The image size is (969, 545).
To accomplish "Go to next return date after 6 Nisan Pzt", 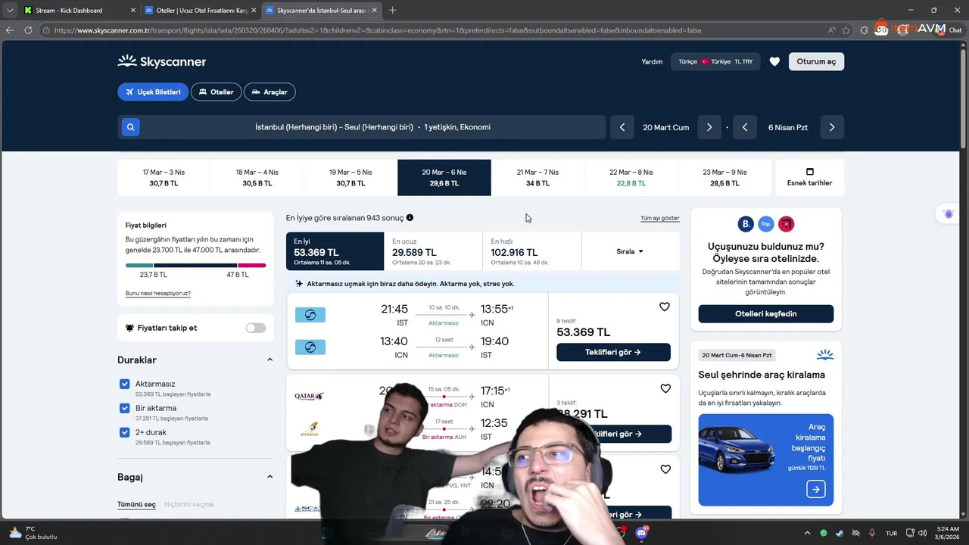I will pos(832,127).
